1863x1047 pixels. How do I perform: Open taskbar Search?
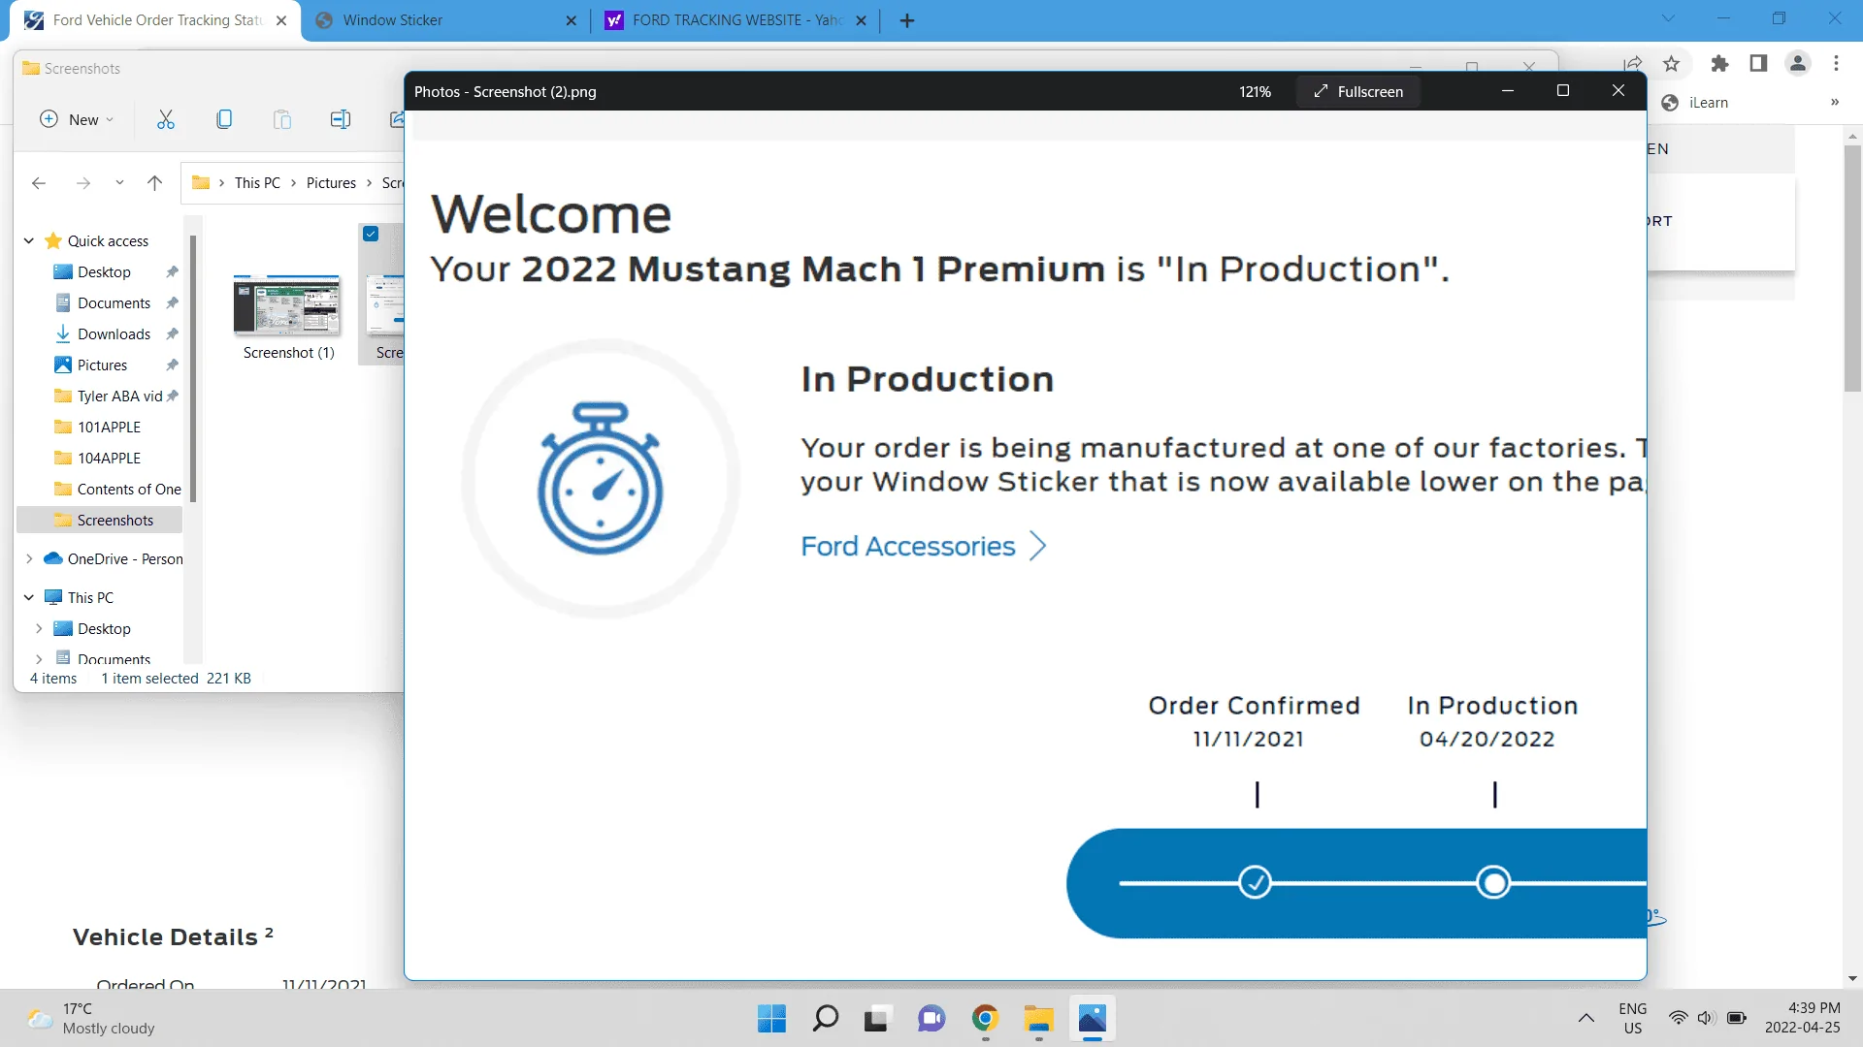(x=825, y=1018)
